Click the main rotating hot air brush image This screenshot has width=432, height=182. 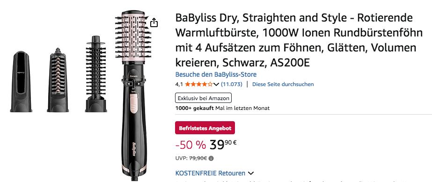tap(133, 94)
